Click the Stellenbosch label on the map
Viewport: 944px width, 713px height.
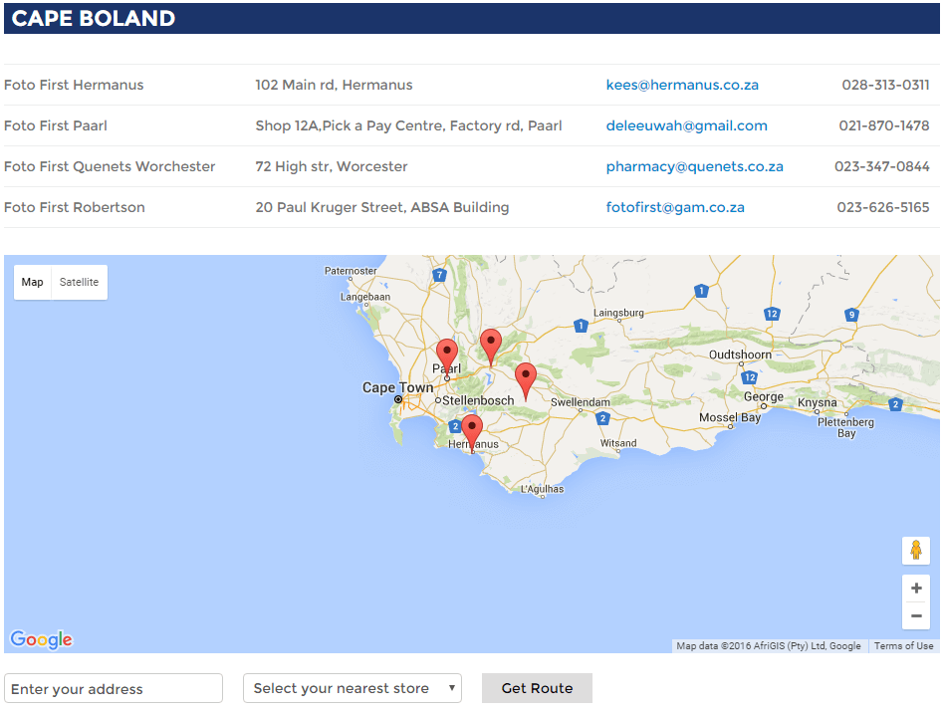click(478, 400)
